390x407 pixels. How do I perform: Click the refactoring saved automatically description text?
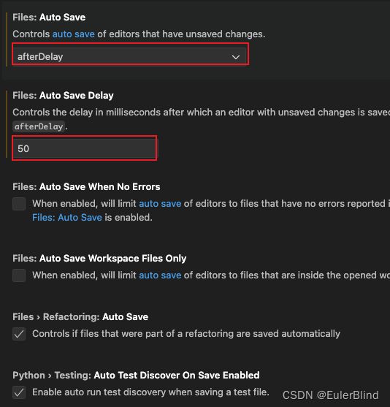(186, 334)
